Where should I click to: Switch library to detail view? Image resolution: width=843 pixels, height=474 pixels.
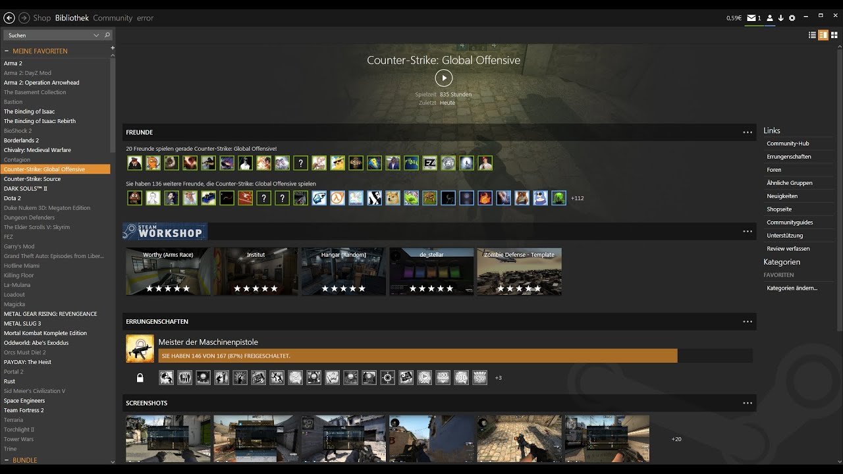click(823, 36)
